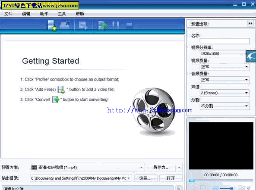Collapse the 预置选项 panel with double arrow
Screen dimensions: 256x190
pos(250,23)
